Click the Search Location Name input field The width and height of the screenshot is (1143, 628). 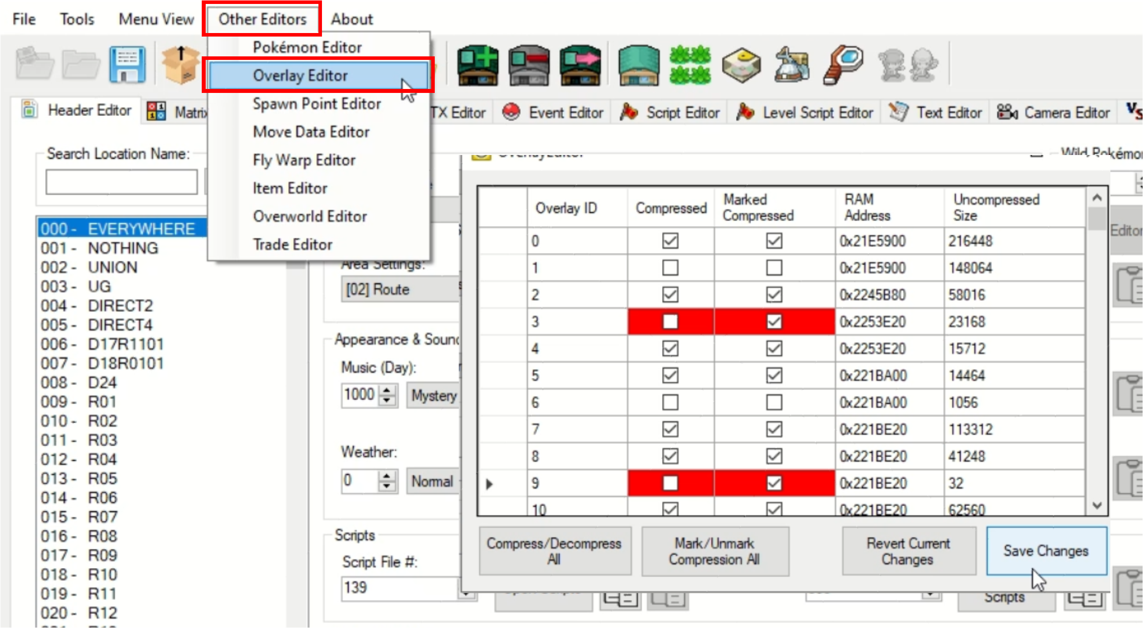coord(122,182)
